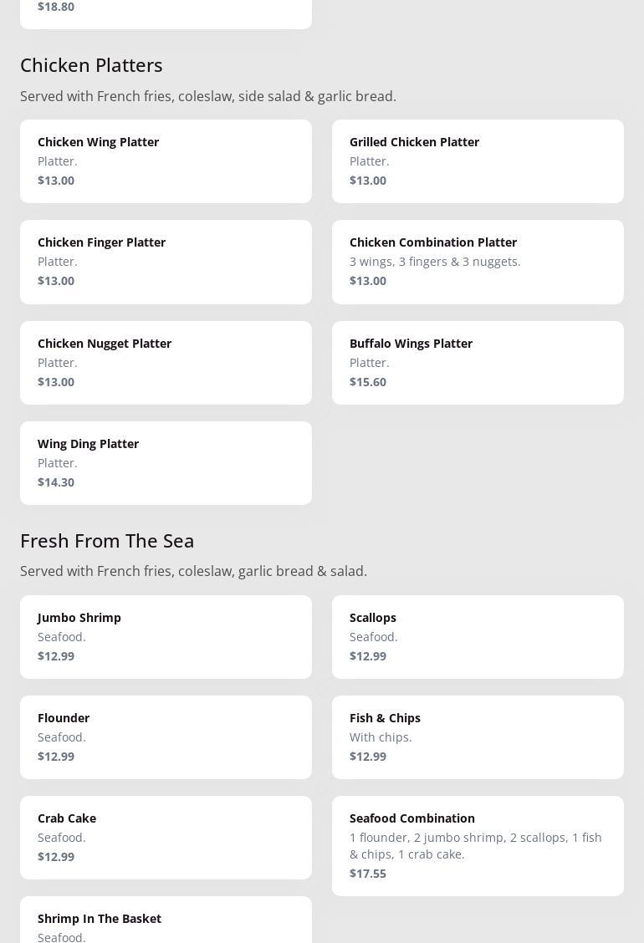The width and height of the screenshot is (644, 943).
Task: Choose the Flounder seafood dish
Action: click(166, 737)
